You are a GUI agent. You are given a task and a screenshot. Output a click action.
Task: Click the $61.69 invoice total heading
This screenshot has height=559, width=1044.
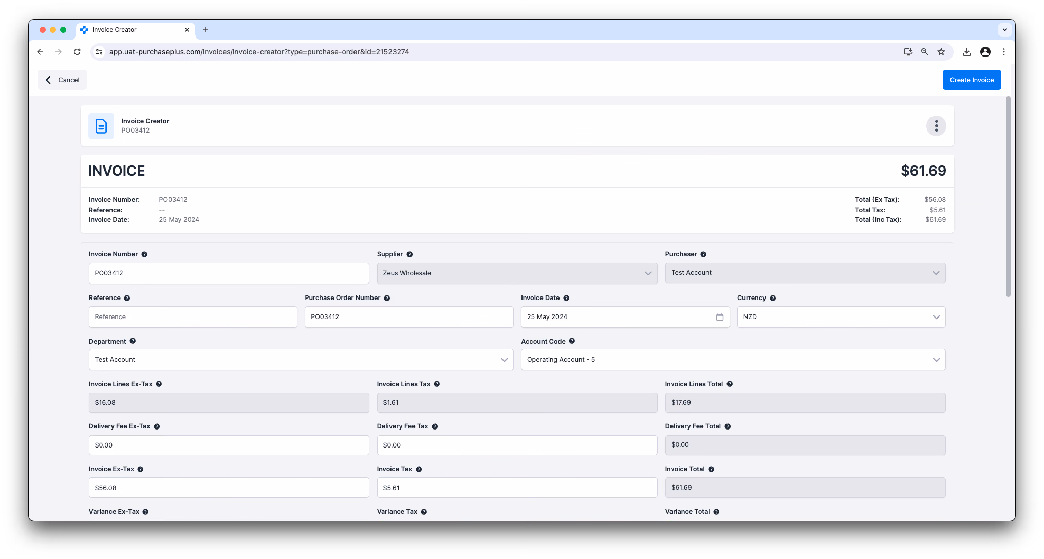coord(923,171)
